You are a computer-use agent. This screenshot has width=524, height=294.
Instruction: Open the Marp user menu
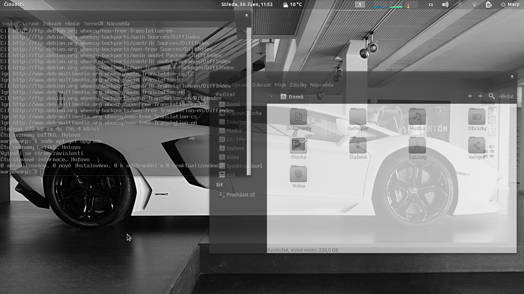[x=510, y=5]
